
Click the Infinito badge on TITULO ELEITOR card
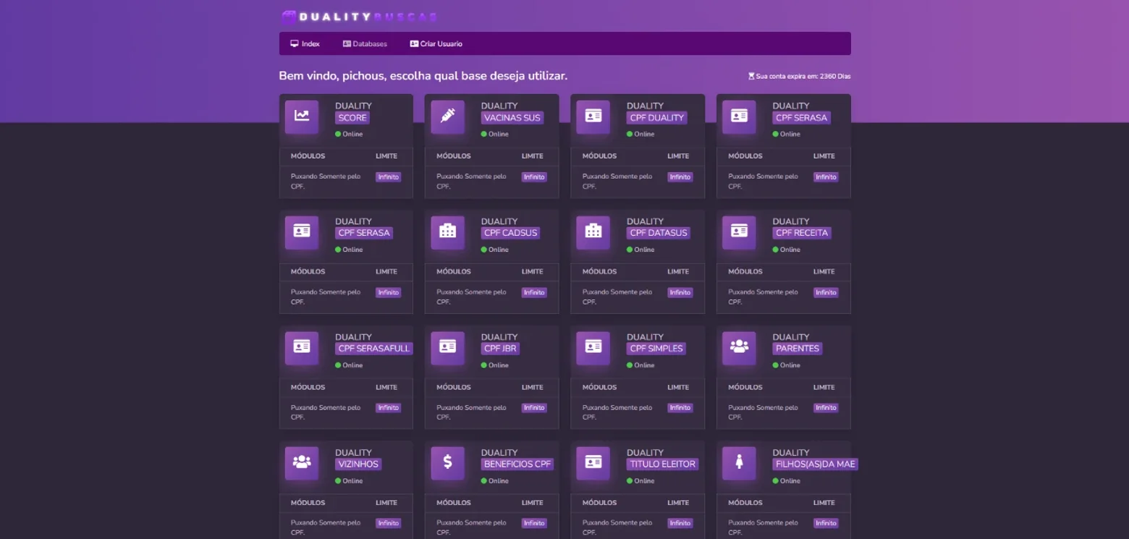680,523
